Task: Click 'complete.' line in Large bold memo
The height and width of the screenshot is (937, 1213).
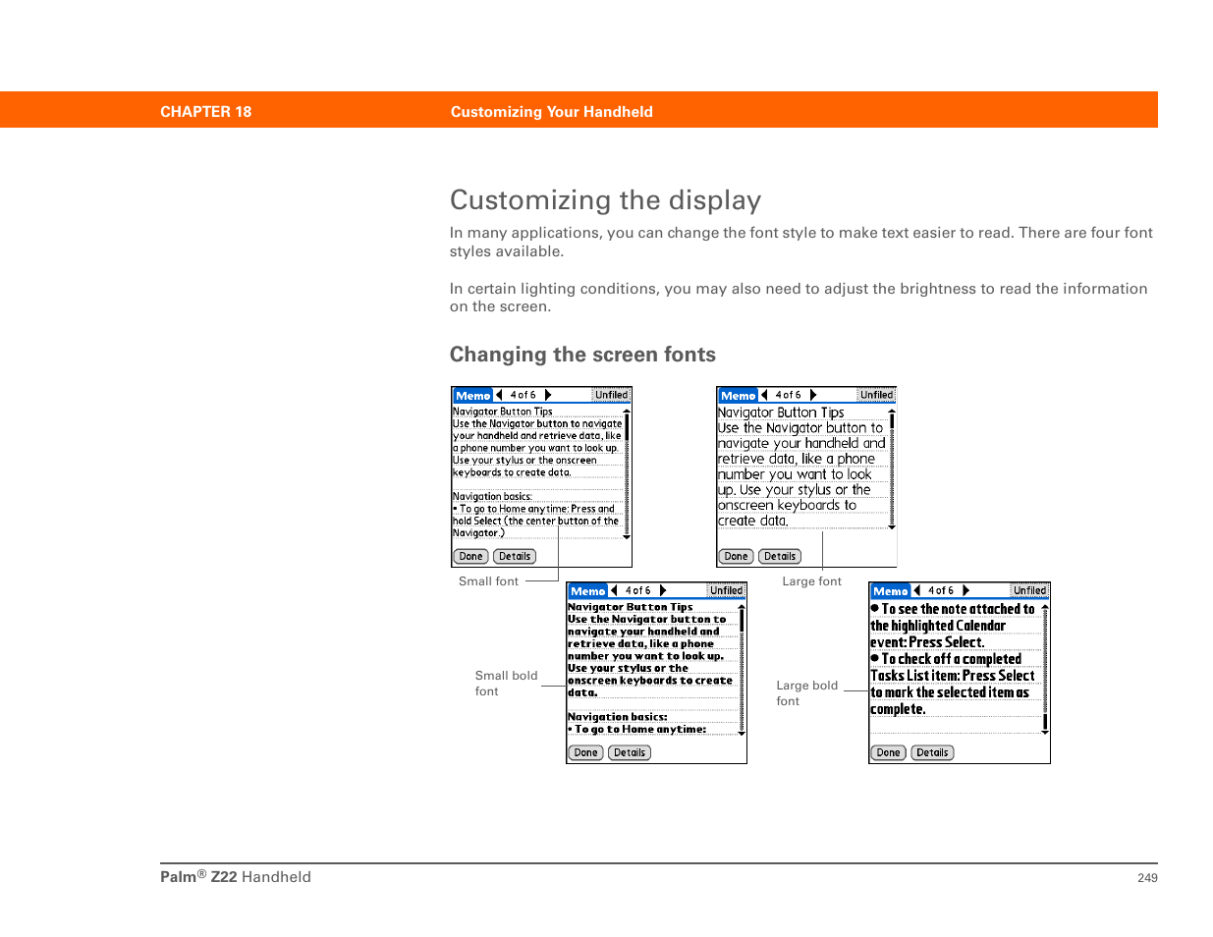Action: click(898, 709)
